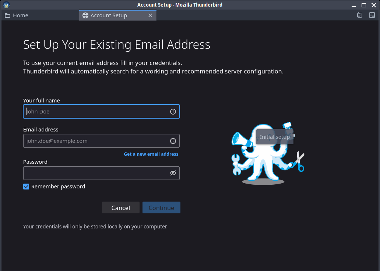
Task: Switch to the Home tab
Action: [x=40, y=15]
